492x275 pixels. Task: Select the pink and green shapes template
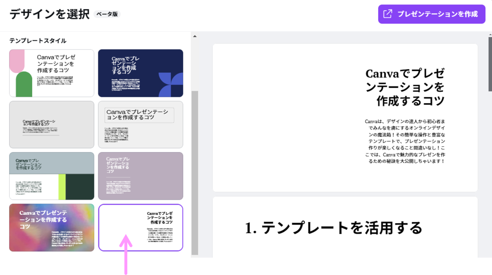point(51,73)
